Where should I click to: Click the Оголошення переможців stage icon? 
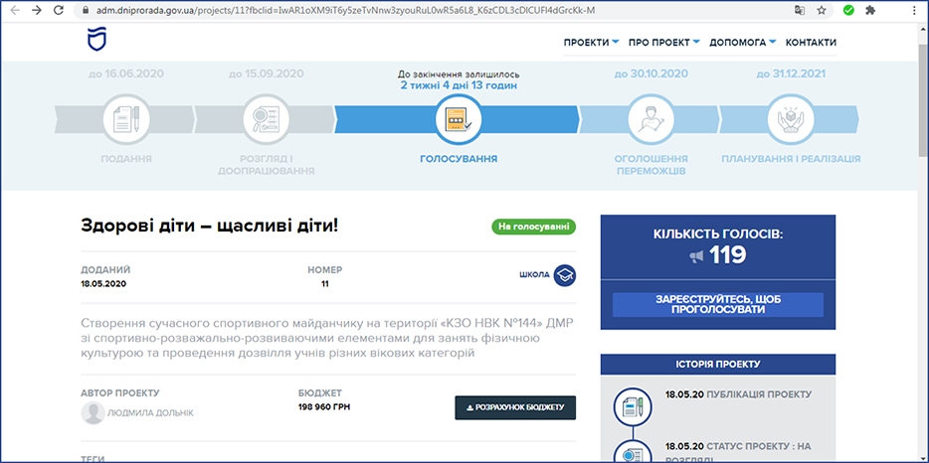pos(650,121)
